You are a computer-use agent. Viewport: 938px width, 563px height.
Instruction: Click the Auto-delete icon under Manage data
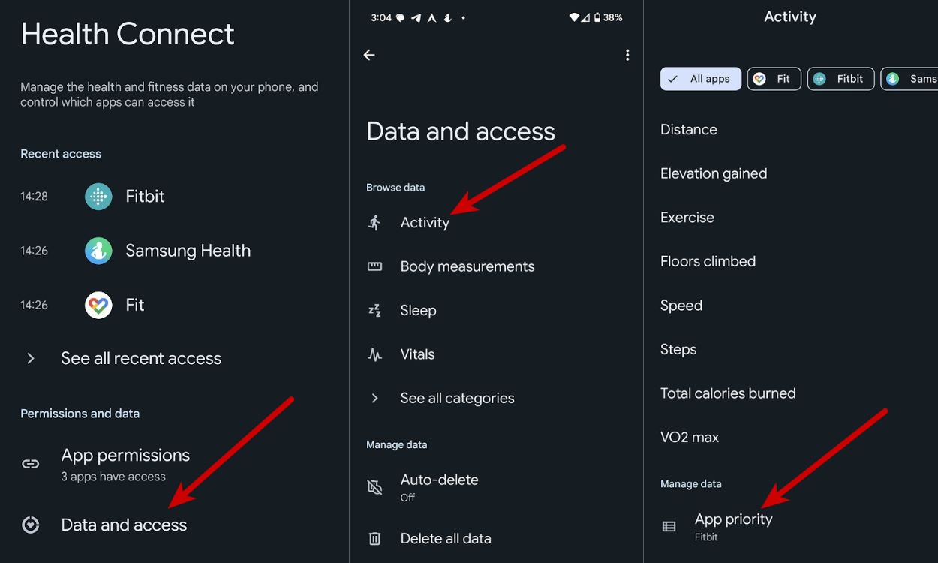click(x=374, y=486)
